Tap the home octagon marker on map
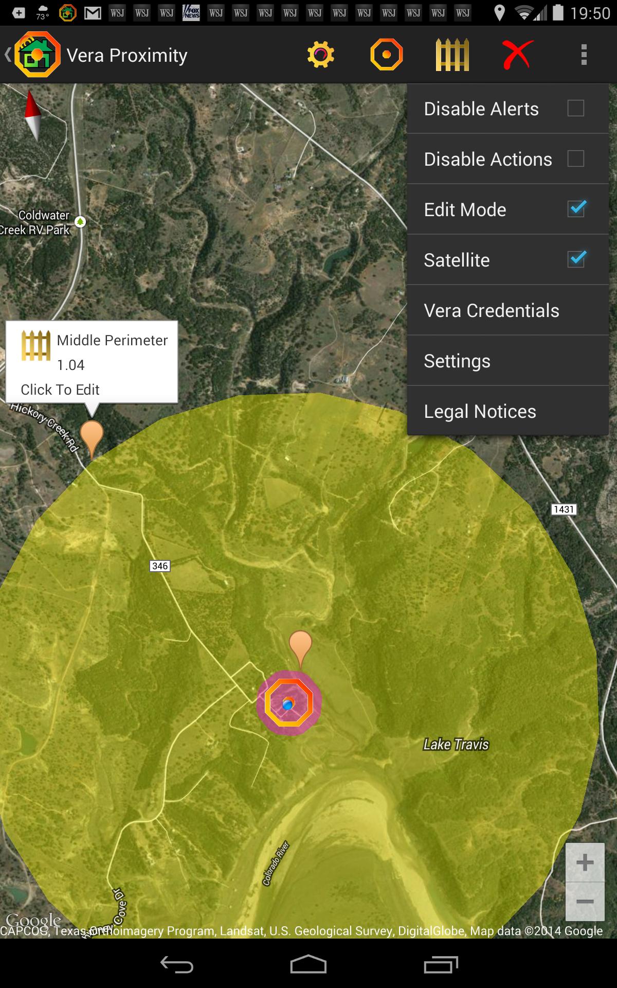The height and width of the screenshot is (988, 617). (x=289, y=703)
